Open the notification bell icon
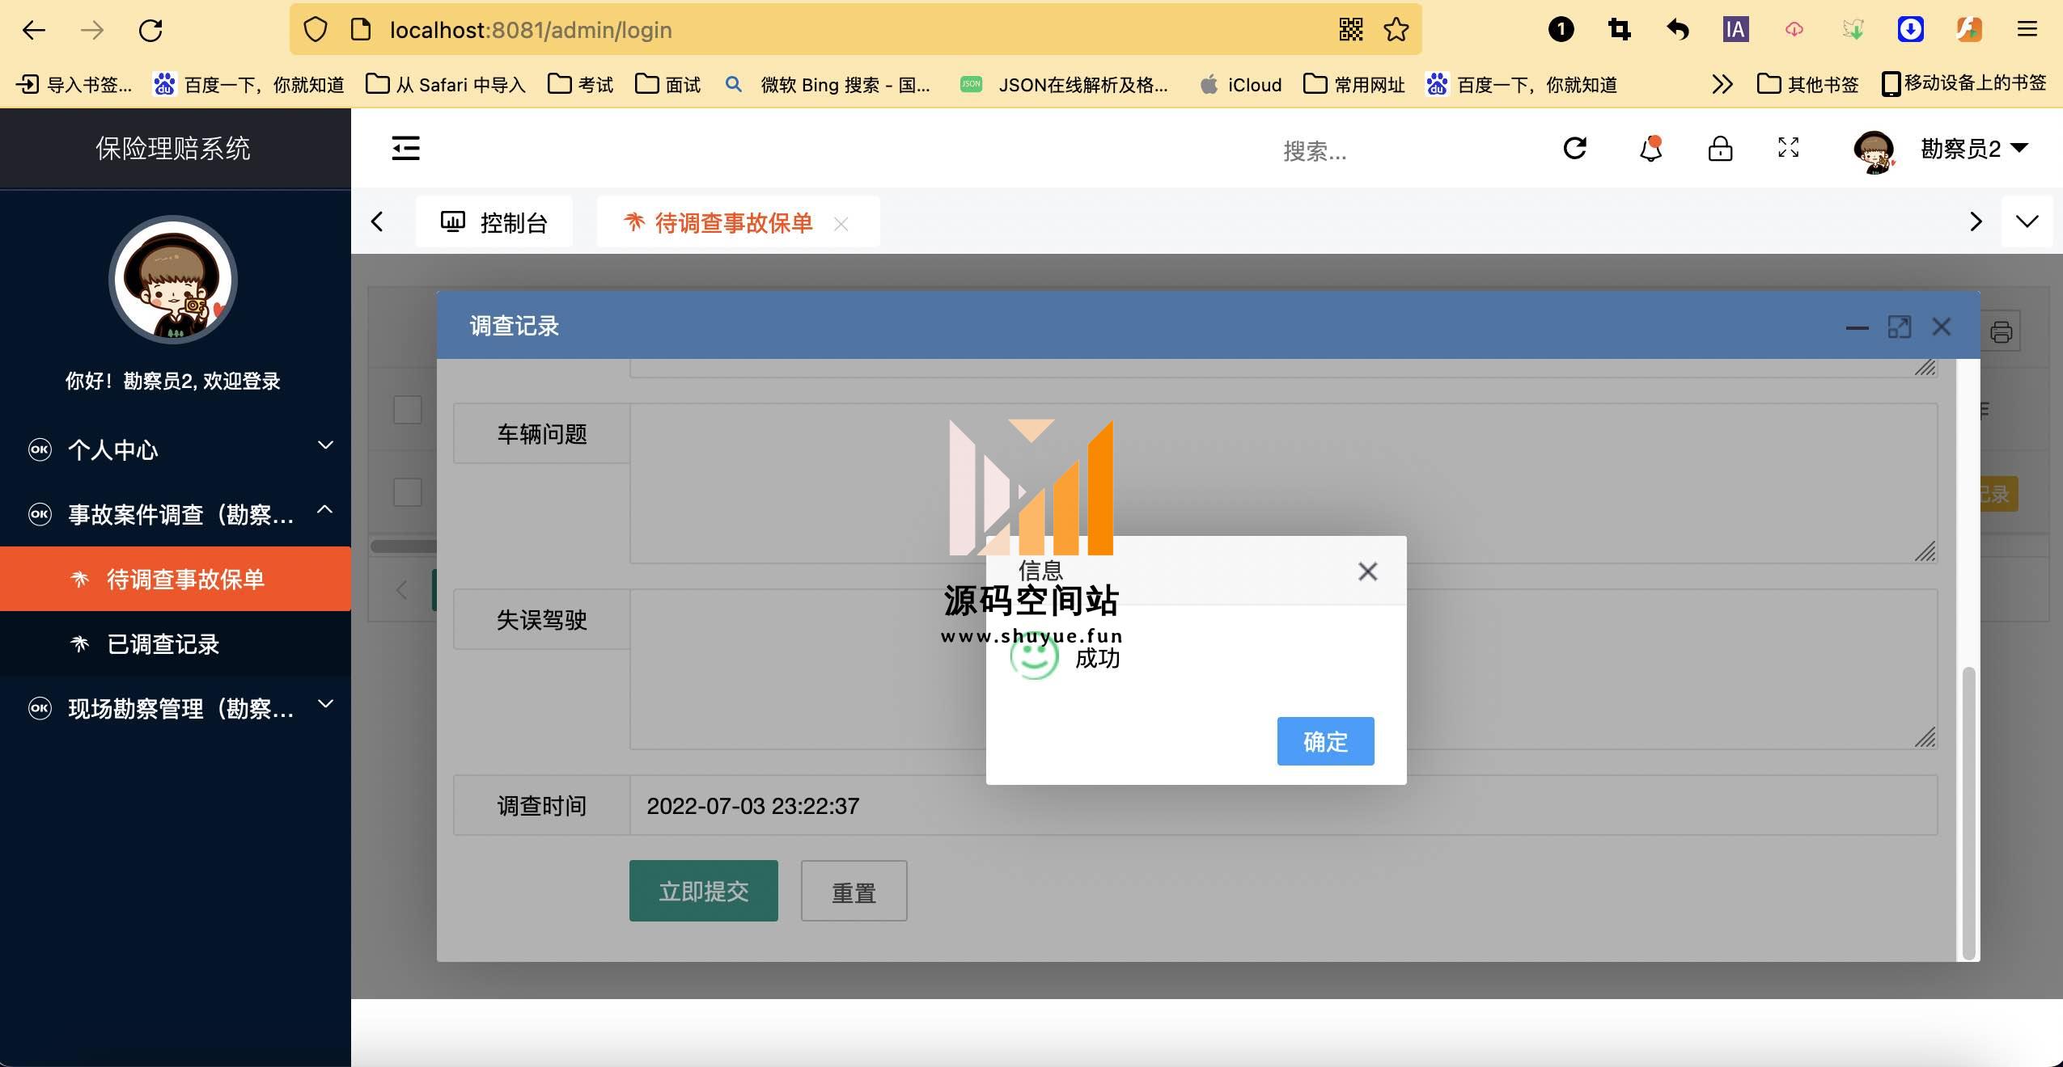Image resolution: width=2063 pixels, height=1067 pixels. pyautogui.click(x=1650, y=150)
